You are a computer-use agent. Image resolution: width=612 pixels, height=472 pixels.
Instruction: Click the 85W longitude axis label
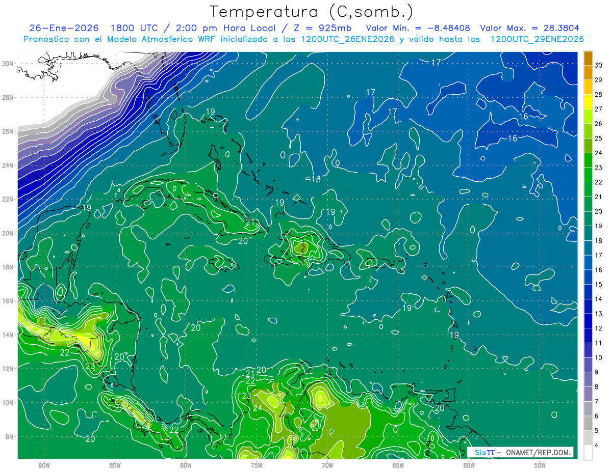115,466
